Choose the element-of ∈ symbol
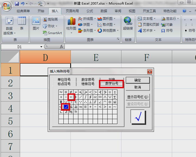Screen dimensions: 196x157 tap(76, 102)
